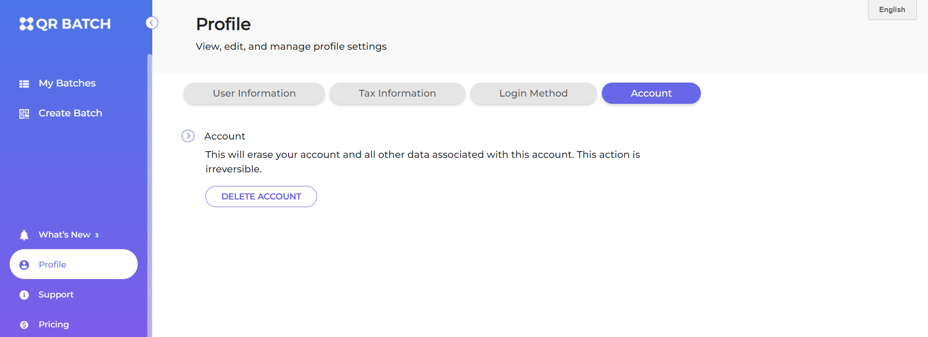This screenshot has height=337, width=928.
Task: Click 'View, edit, and manage profile settings' text
Action: point(291,46)
